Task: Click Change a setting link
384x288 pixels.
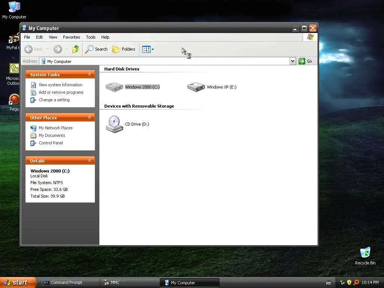Action: (54, 100)
